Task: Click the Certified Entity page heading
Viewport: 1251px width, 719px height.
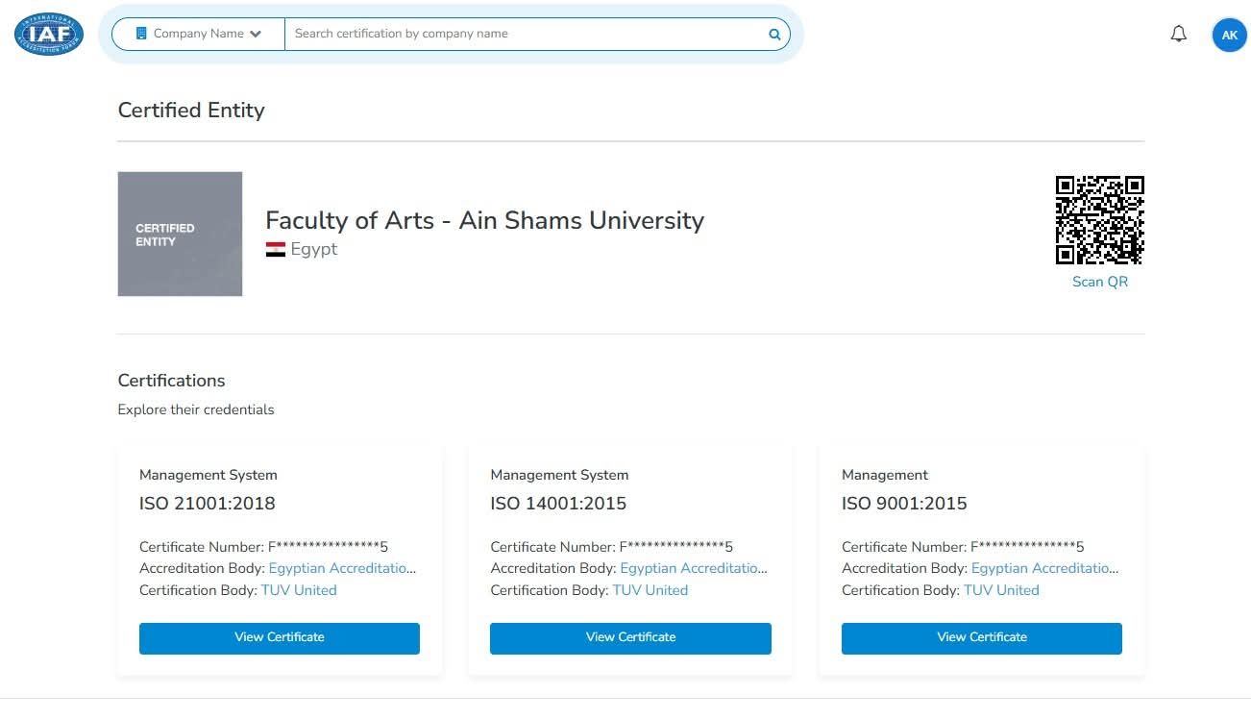Action: coord(191,111)
